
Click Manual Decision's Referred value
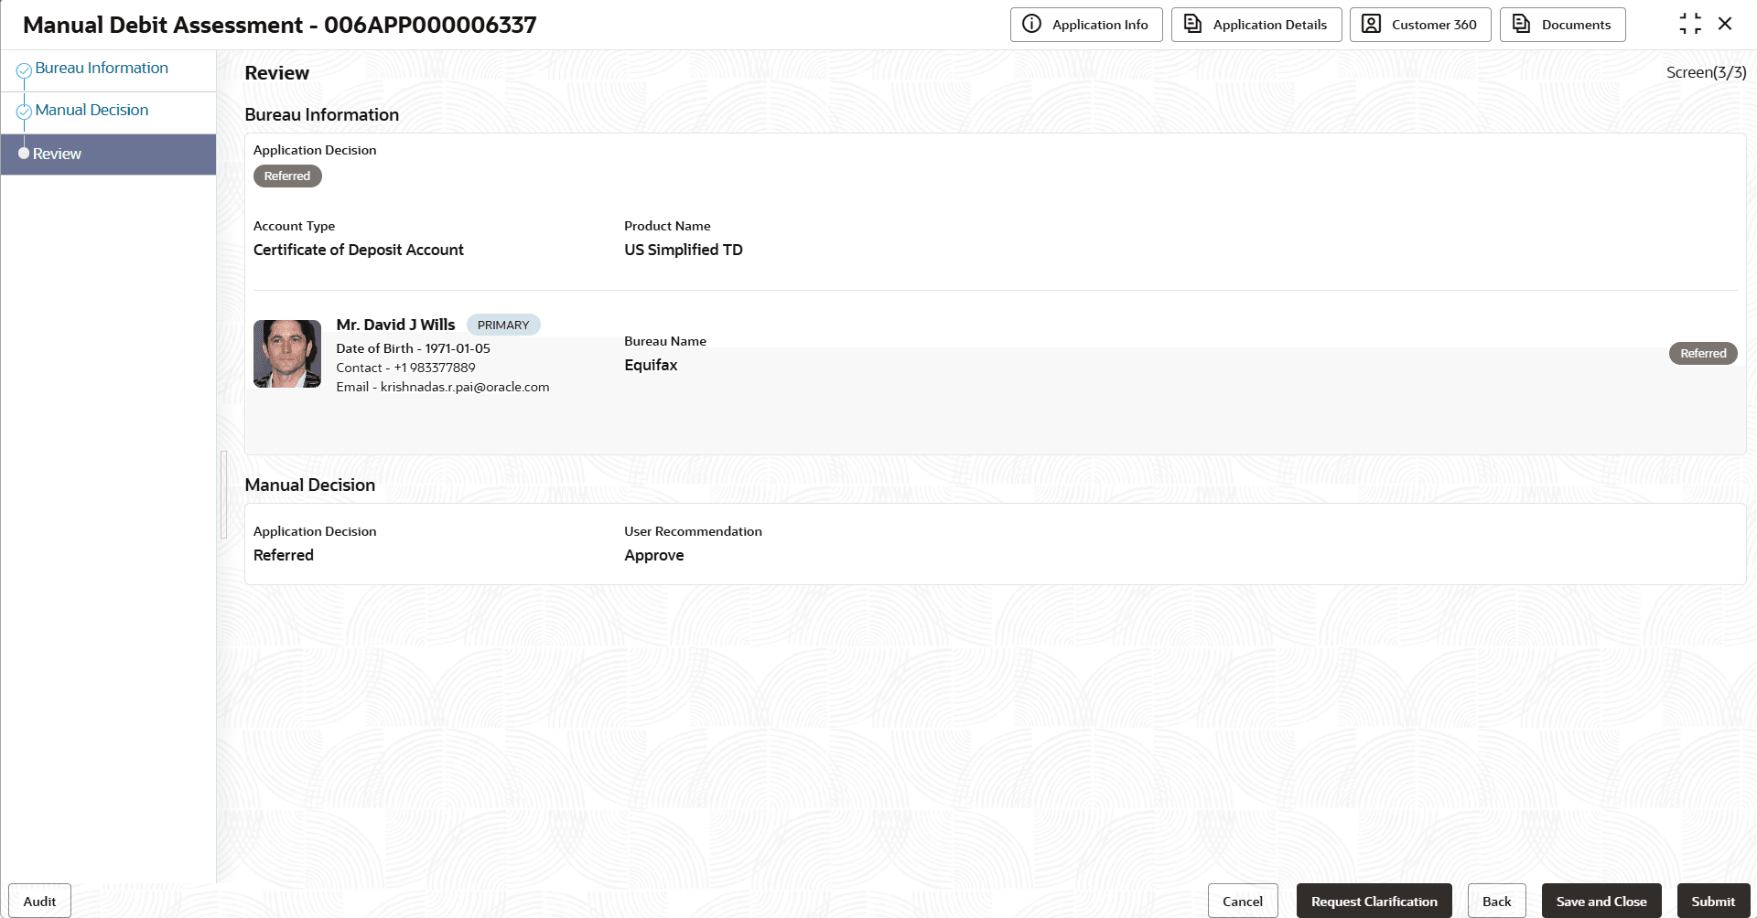284,555
